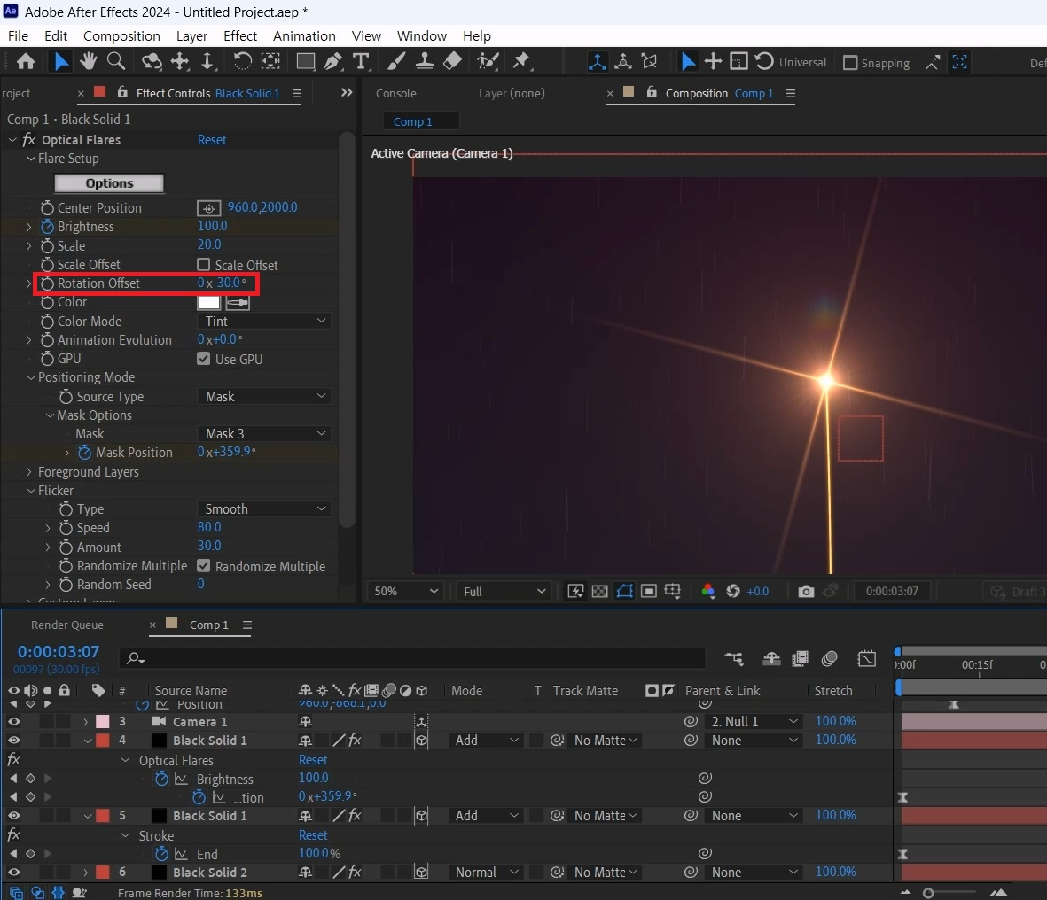Open the 50% magnification dropdown

pos(405,591)
